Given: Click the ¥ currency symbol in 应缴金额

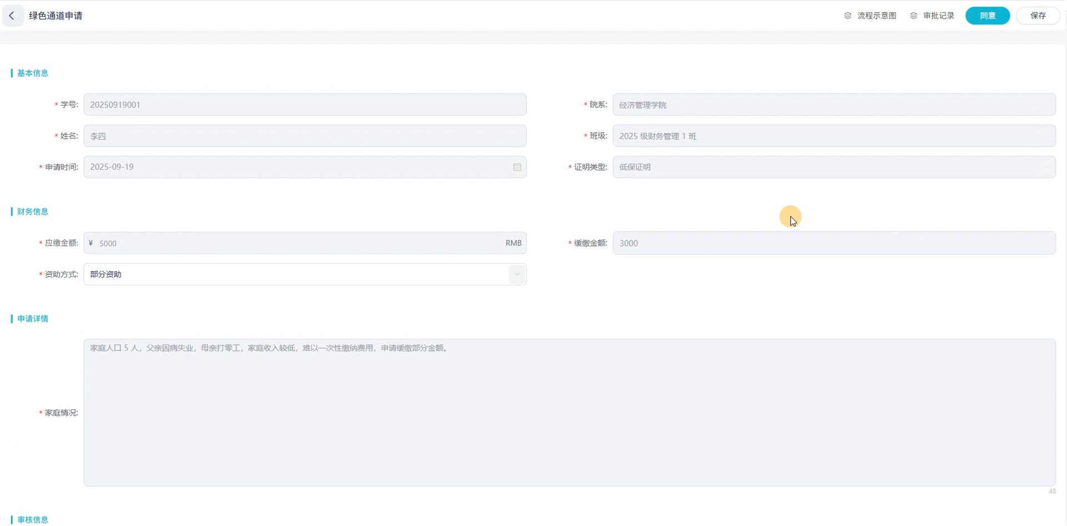Looking at the screenshot, I should coord(91,243).
